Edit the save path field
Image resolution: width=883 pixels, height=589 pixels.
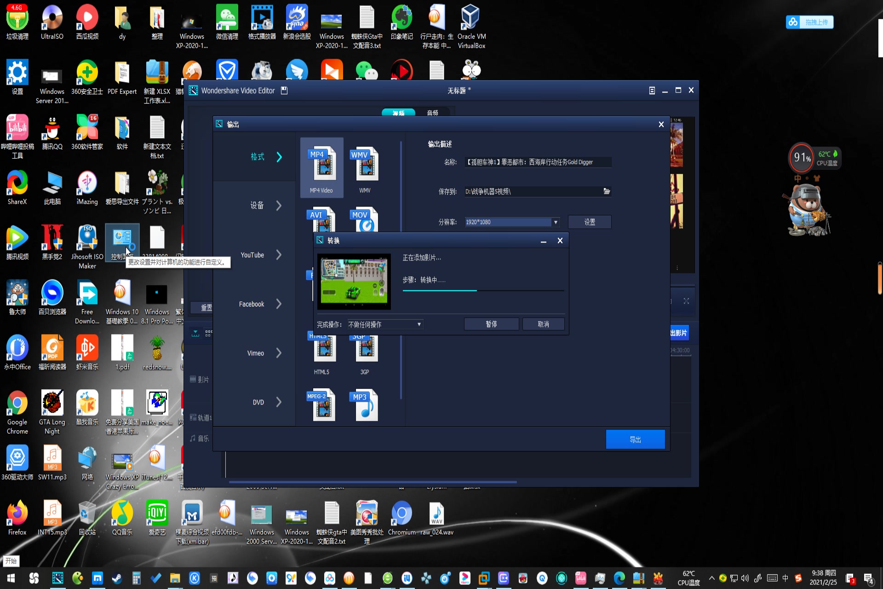pyautogui.click(x=533, y=191)
